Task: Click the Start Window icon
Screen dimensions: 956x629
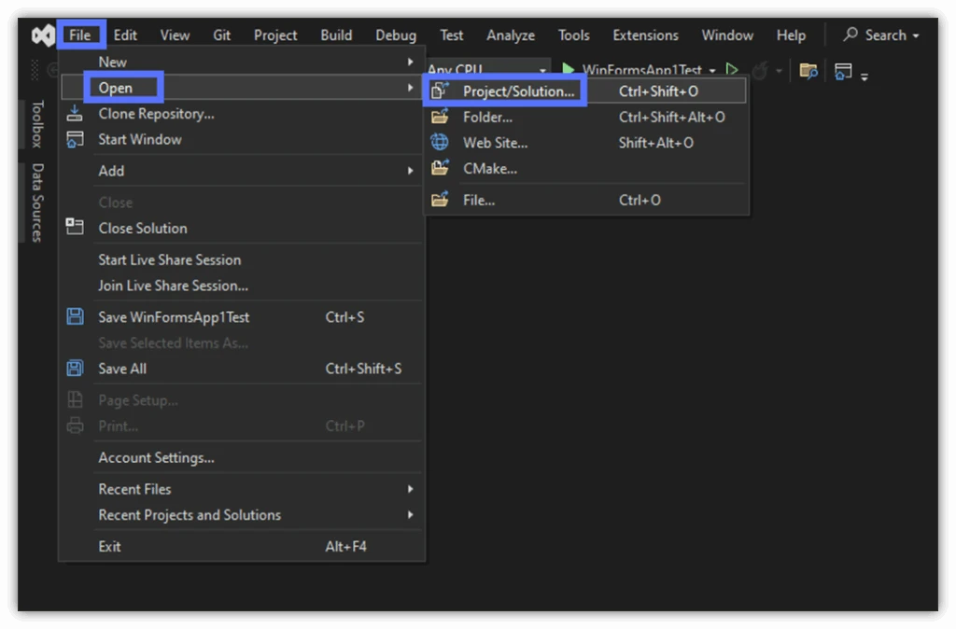Action: click(x=75, y=139)
